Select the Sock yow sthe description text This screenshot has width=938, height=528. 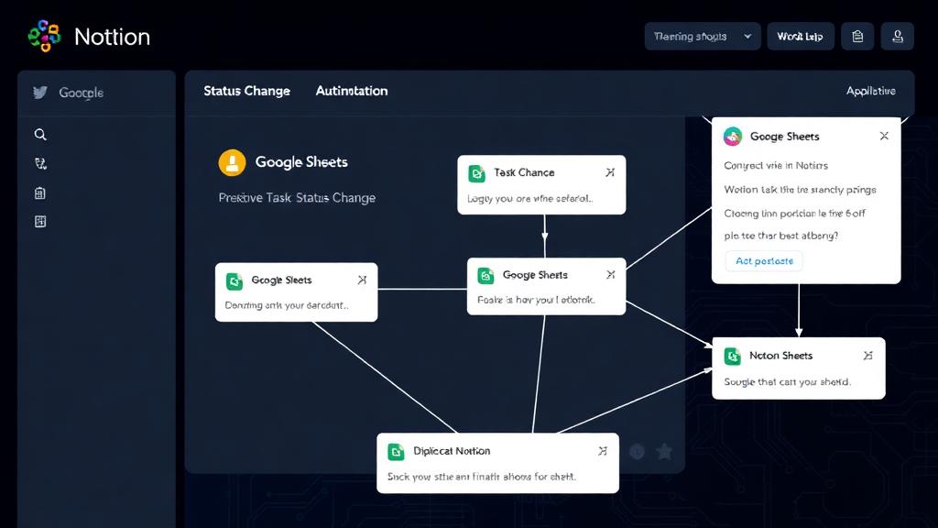coord(482,477)
